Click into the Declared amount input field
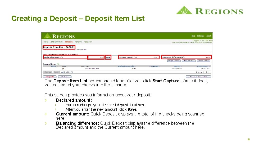The height and width of the screenshot is (143, 254). point(96,57)
